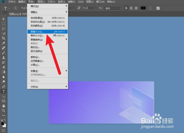Open the 文件(F) menu
The height and width of the screenshot is (133, 184).
click(x=12, y=2)
